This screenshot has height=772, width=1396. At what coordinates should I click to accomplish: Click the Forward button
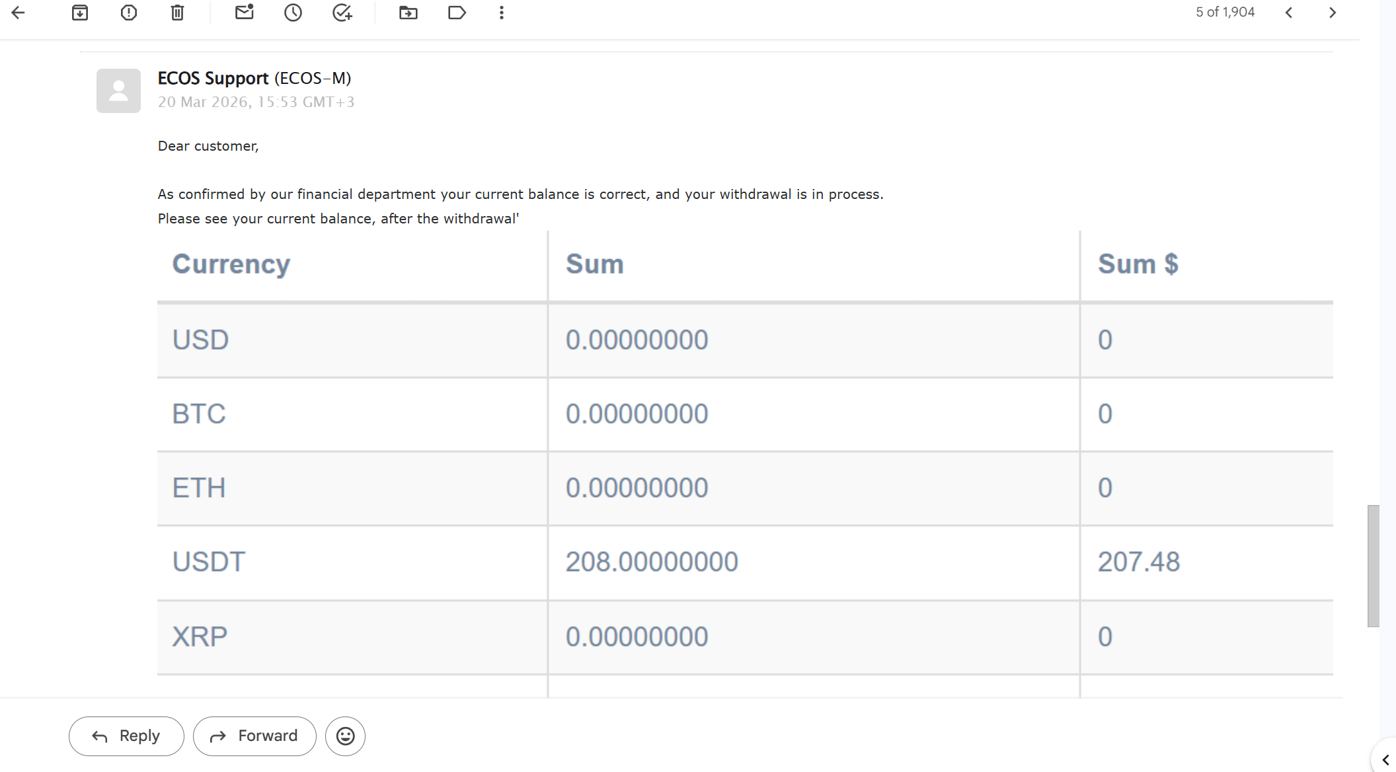pyautogui.click(x=254, y=736)
